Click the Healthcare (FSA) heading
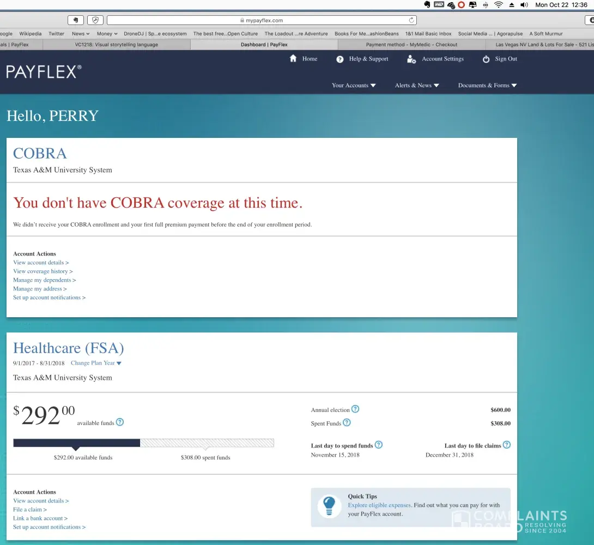594x545 pixels. 69,348
